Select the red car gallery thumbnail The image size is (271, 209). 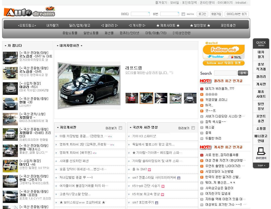pyautogui.click(x=132, y=98)
